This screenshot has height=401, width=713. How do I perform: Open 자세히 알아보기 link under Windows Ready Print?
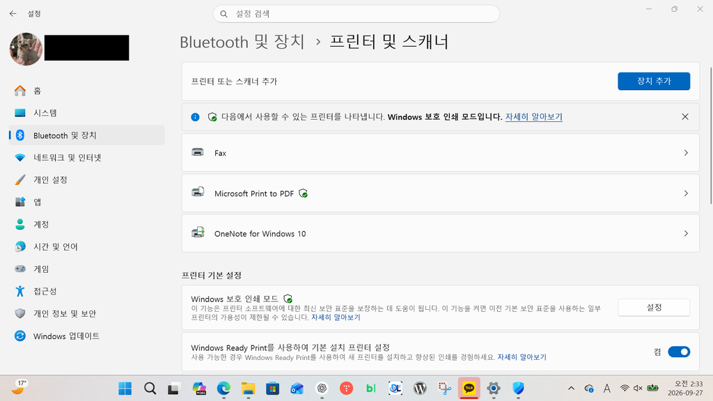(x=522, y=357)
